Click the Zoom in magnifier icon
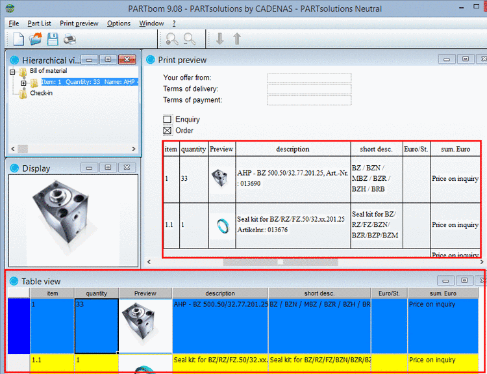Image resolution: width=487 pixels, height=374 pixels. (172, 39)
